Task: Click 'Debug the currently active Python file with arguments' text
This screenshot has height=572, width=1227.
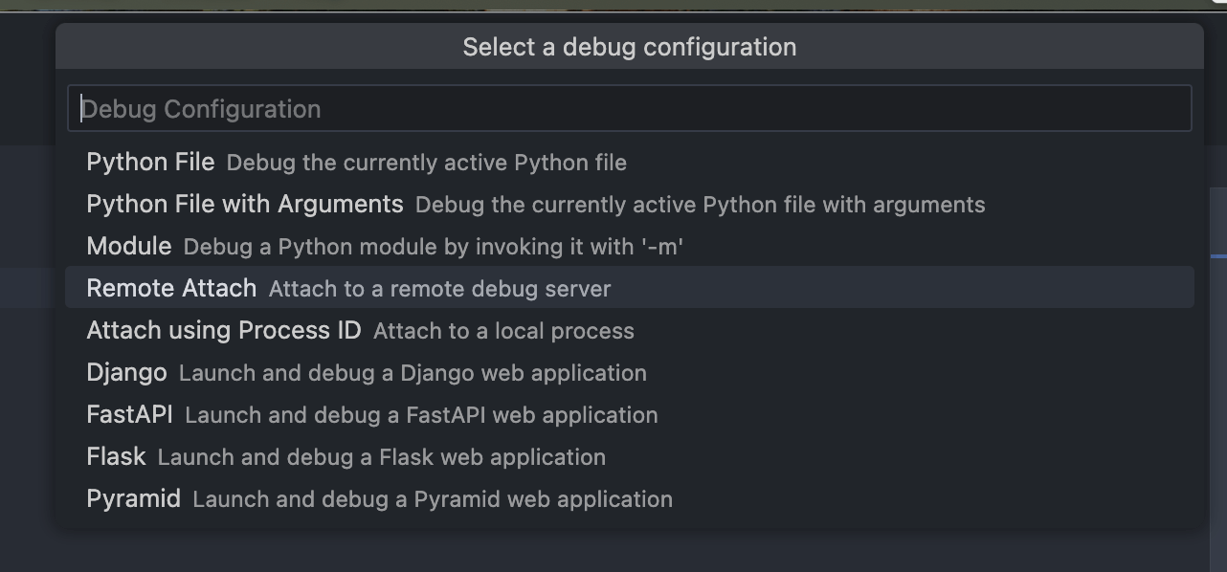Action: pyautogui.click(x=700, y=205)
